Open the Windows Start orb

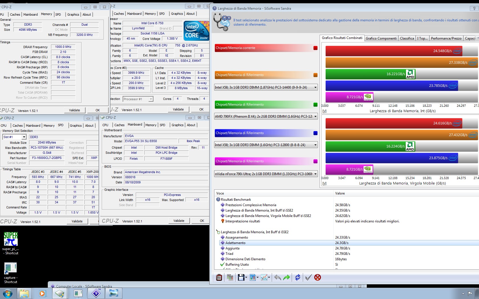pos(7,293)
